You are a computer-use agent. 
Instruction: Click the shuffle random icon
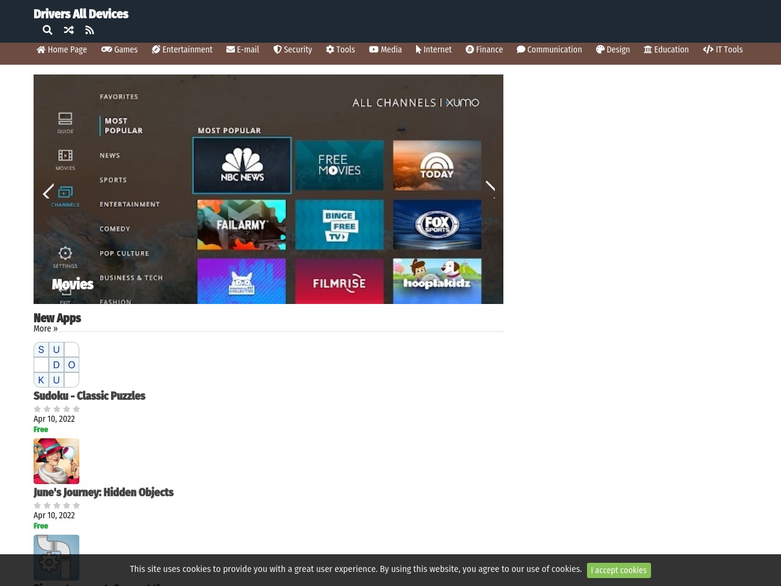tap(69, 30)
